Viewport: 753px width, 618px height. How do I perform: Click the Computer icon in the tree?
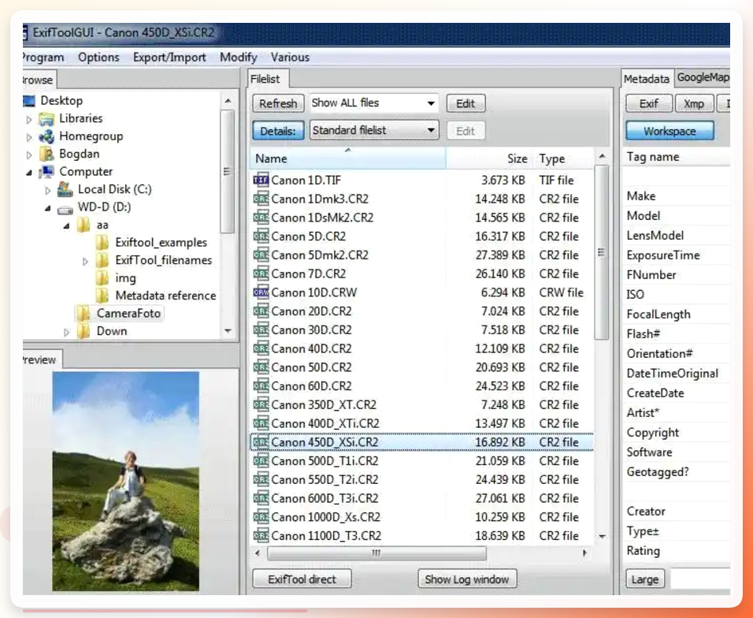pyautogui.click(x=46, y=172)
